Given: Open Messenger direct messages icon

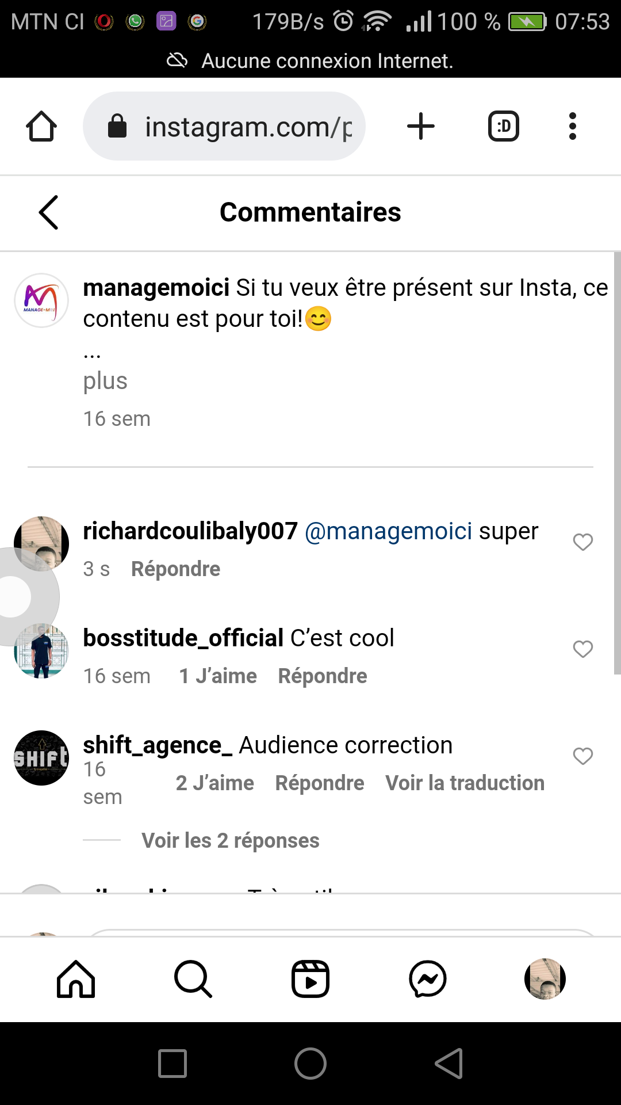Looking at the screenshot, I should [x=428, y=979].
